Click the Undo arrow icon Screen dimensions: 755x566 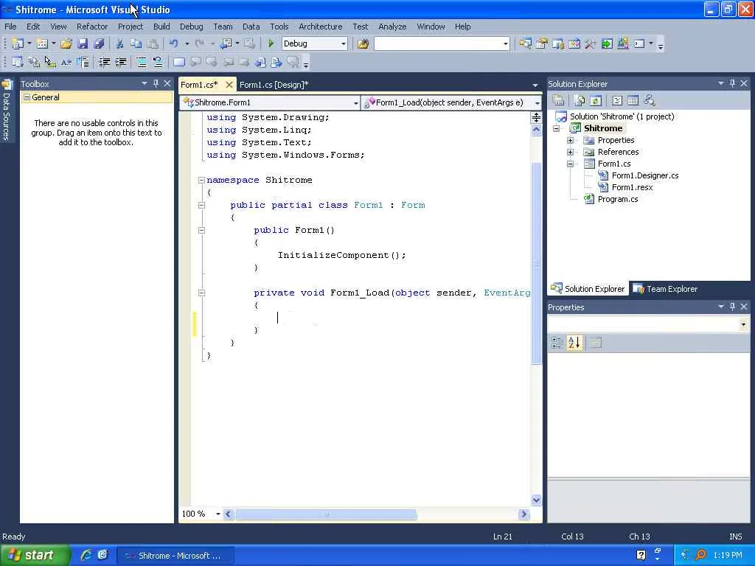click(x=173, y=44)
